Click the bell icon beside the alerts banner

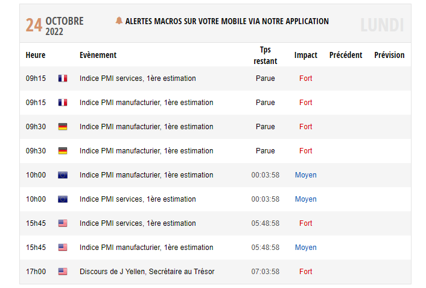click(x=119, y=21)
